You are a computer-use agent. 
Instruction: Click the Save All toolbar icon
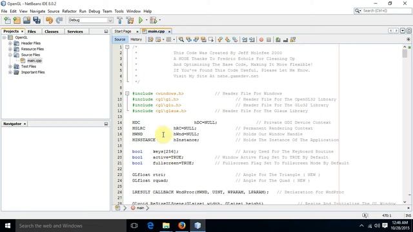37,20
